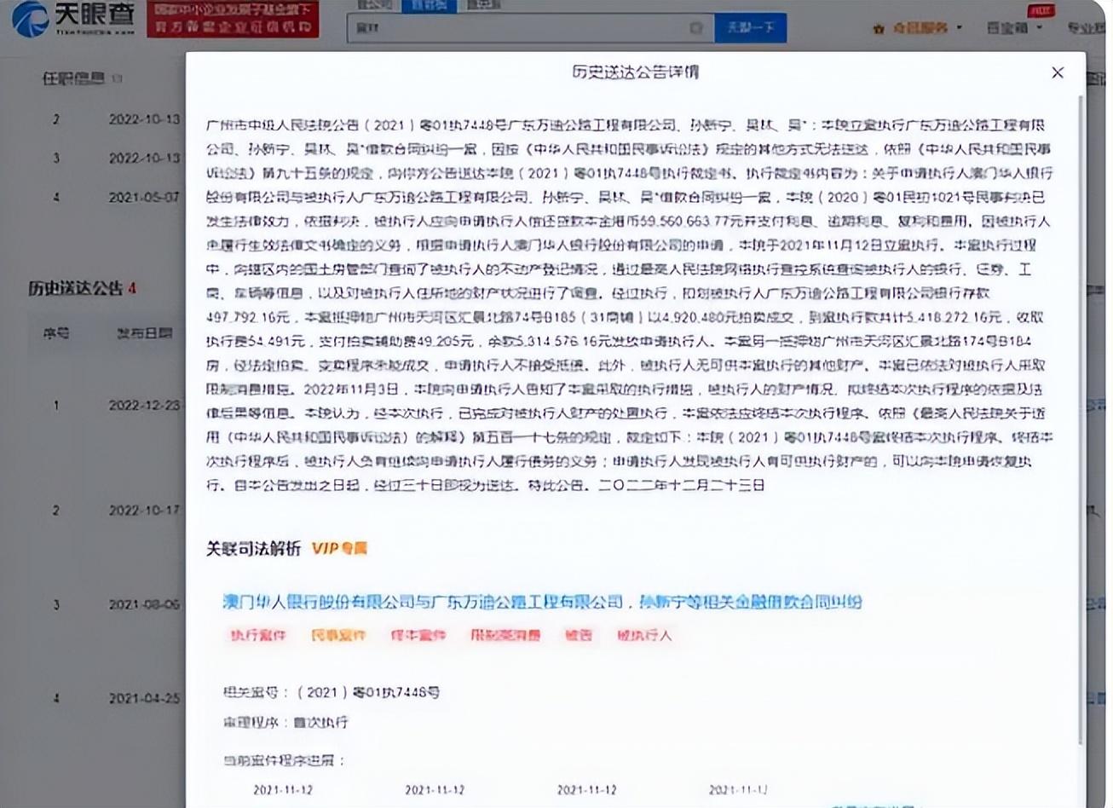Click the 民事案件 tag
This screenshot has width=1113, height=808.
338,635
